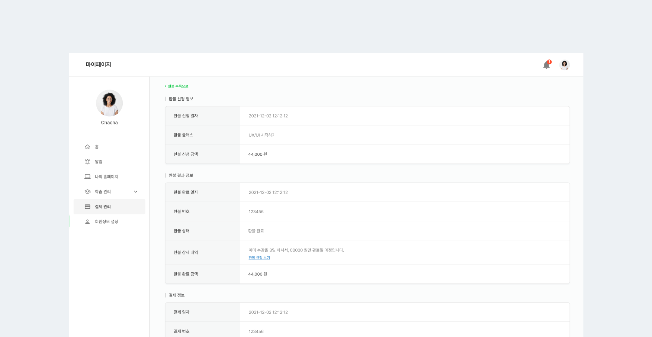Click the large Chacha profile photo
Screen dimensions: 652x337
click(x=109, y=103)
